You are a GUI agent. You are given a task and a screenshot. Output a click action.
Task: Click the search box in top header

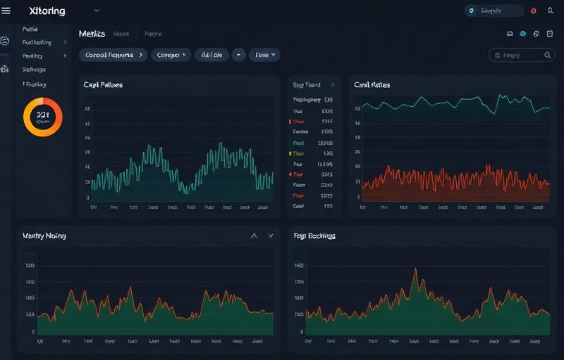[495, 11]
